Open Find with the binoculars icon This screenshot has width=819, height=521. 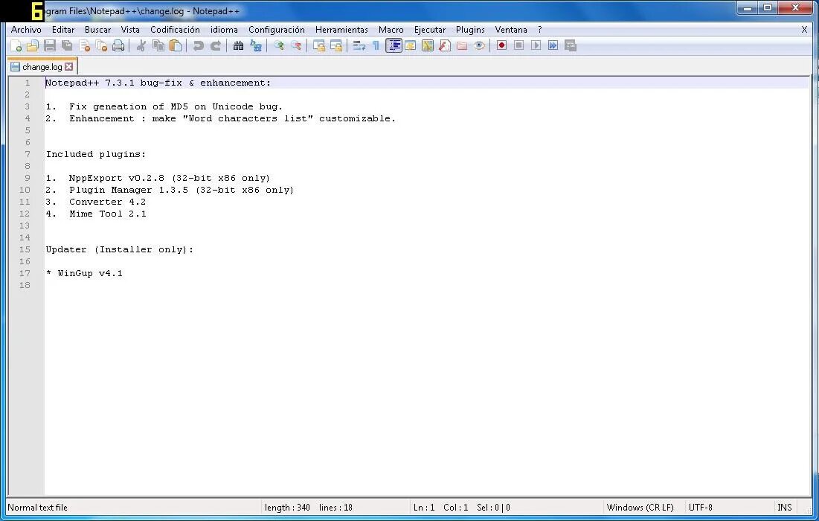coord(238,46)
